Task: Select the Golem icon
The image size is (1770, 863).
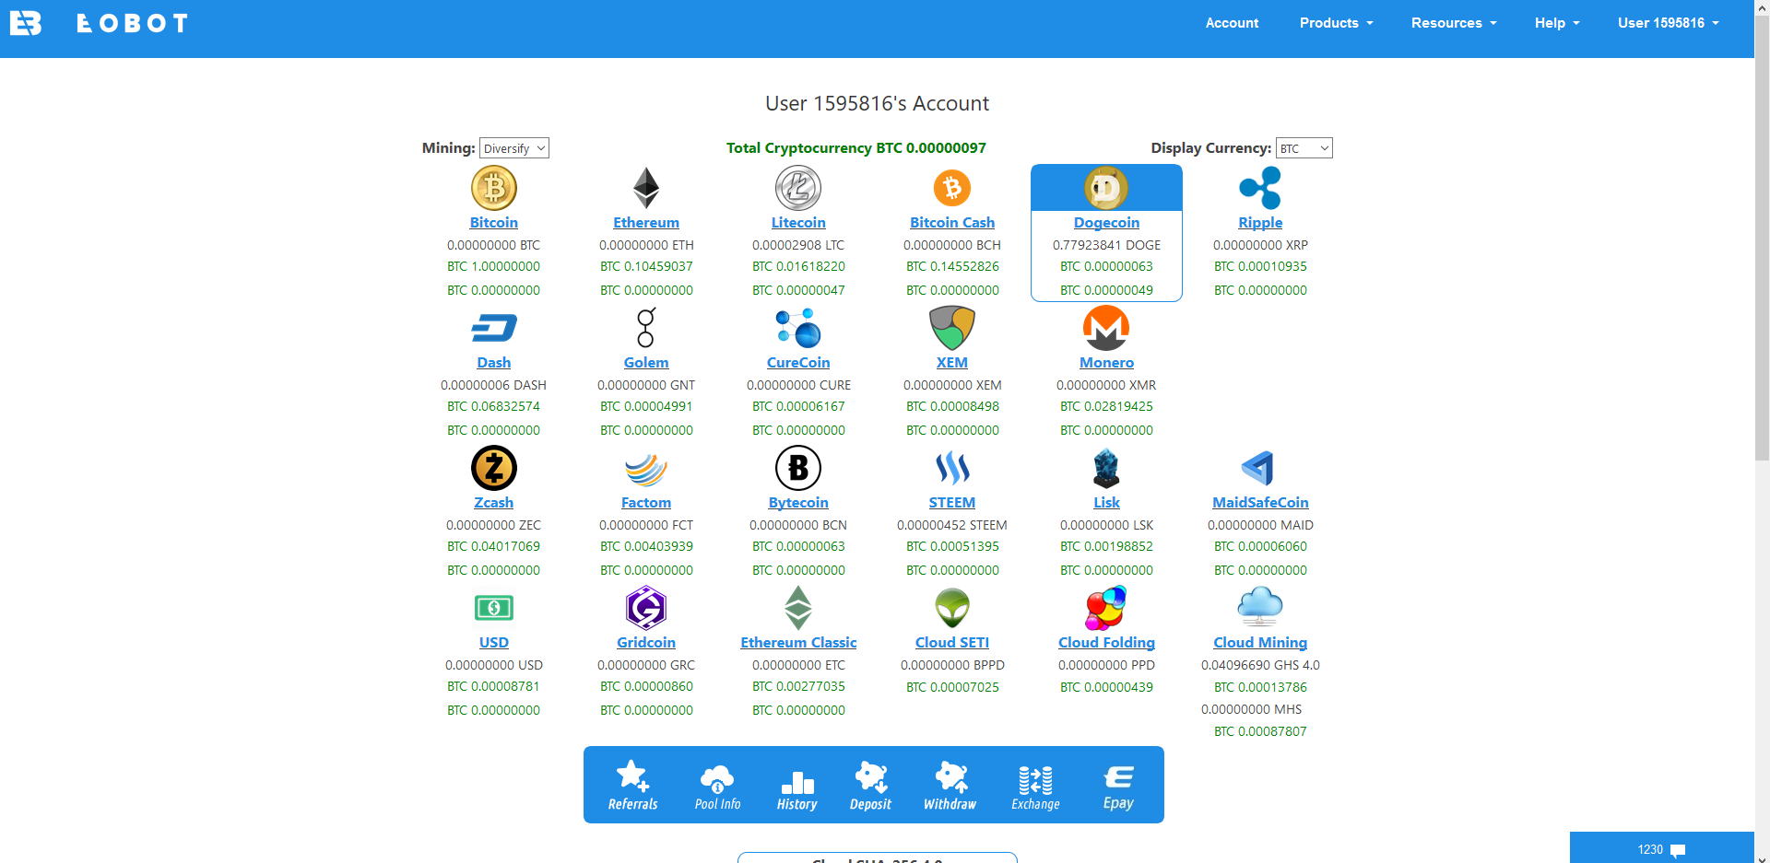Action: [646, 328]
